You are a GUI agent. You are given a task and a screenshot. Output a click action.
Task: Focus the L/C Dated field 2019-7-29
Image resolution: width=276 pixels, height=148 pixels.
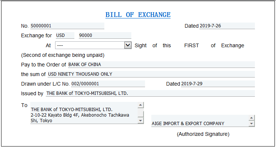click(218, 84)
